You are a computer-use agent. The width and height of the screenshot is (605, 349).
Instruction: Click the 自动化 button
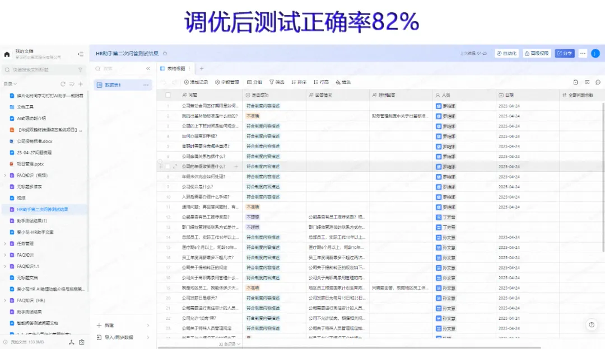pos(506,54)
